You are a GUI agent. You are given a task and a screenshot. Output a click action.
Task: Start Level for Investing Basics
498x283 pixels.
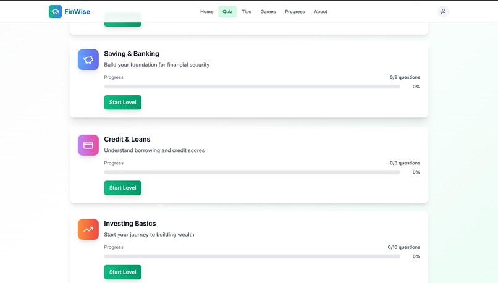click(122, 272)
